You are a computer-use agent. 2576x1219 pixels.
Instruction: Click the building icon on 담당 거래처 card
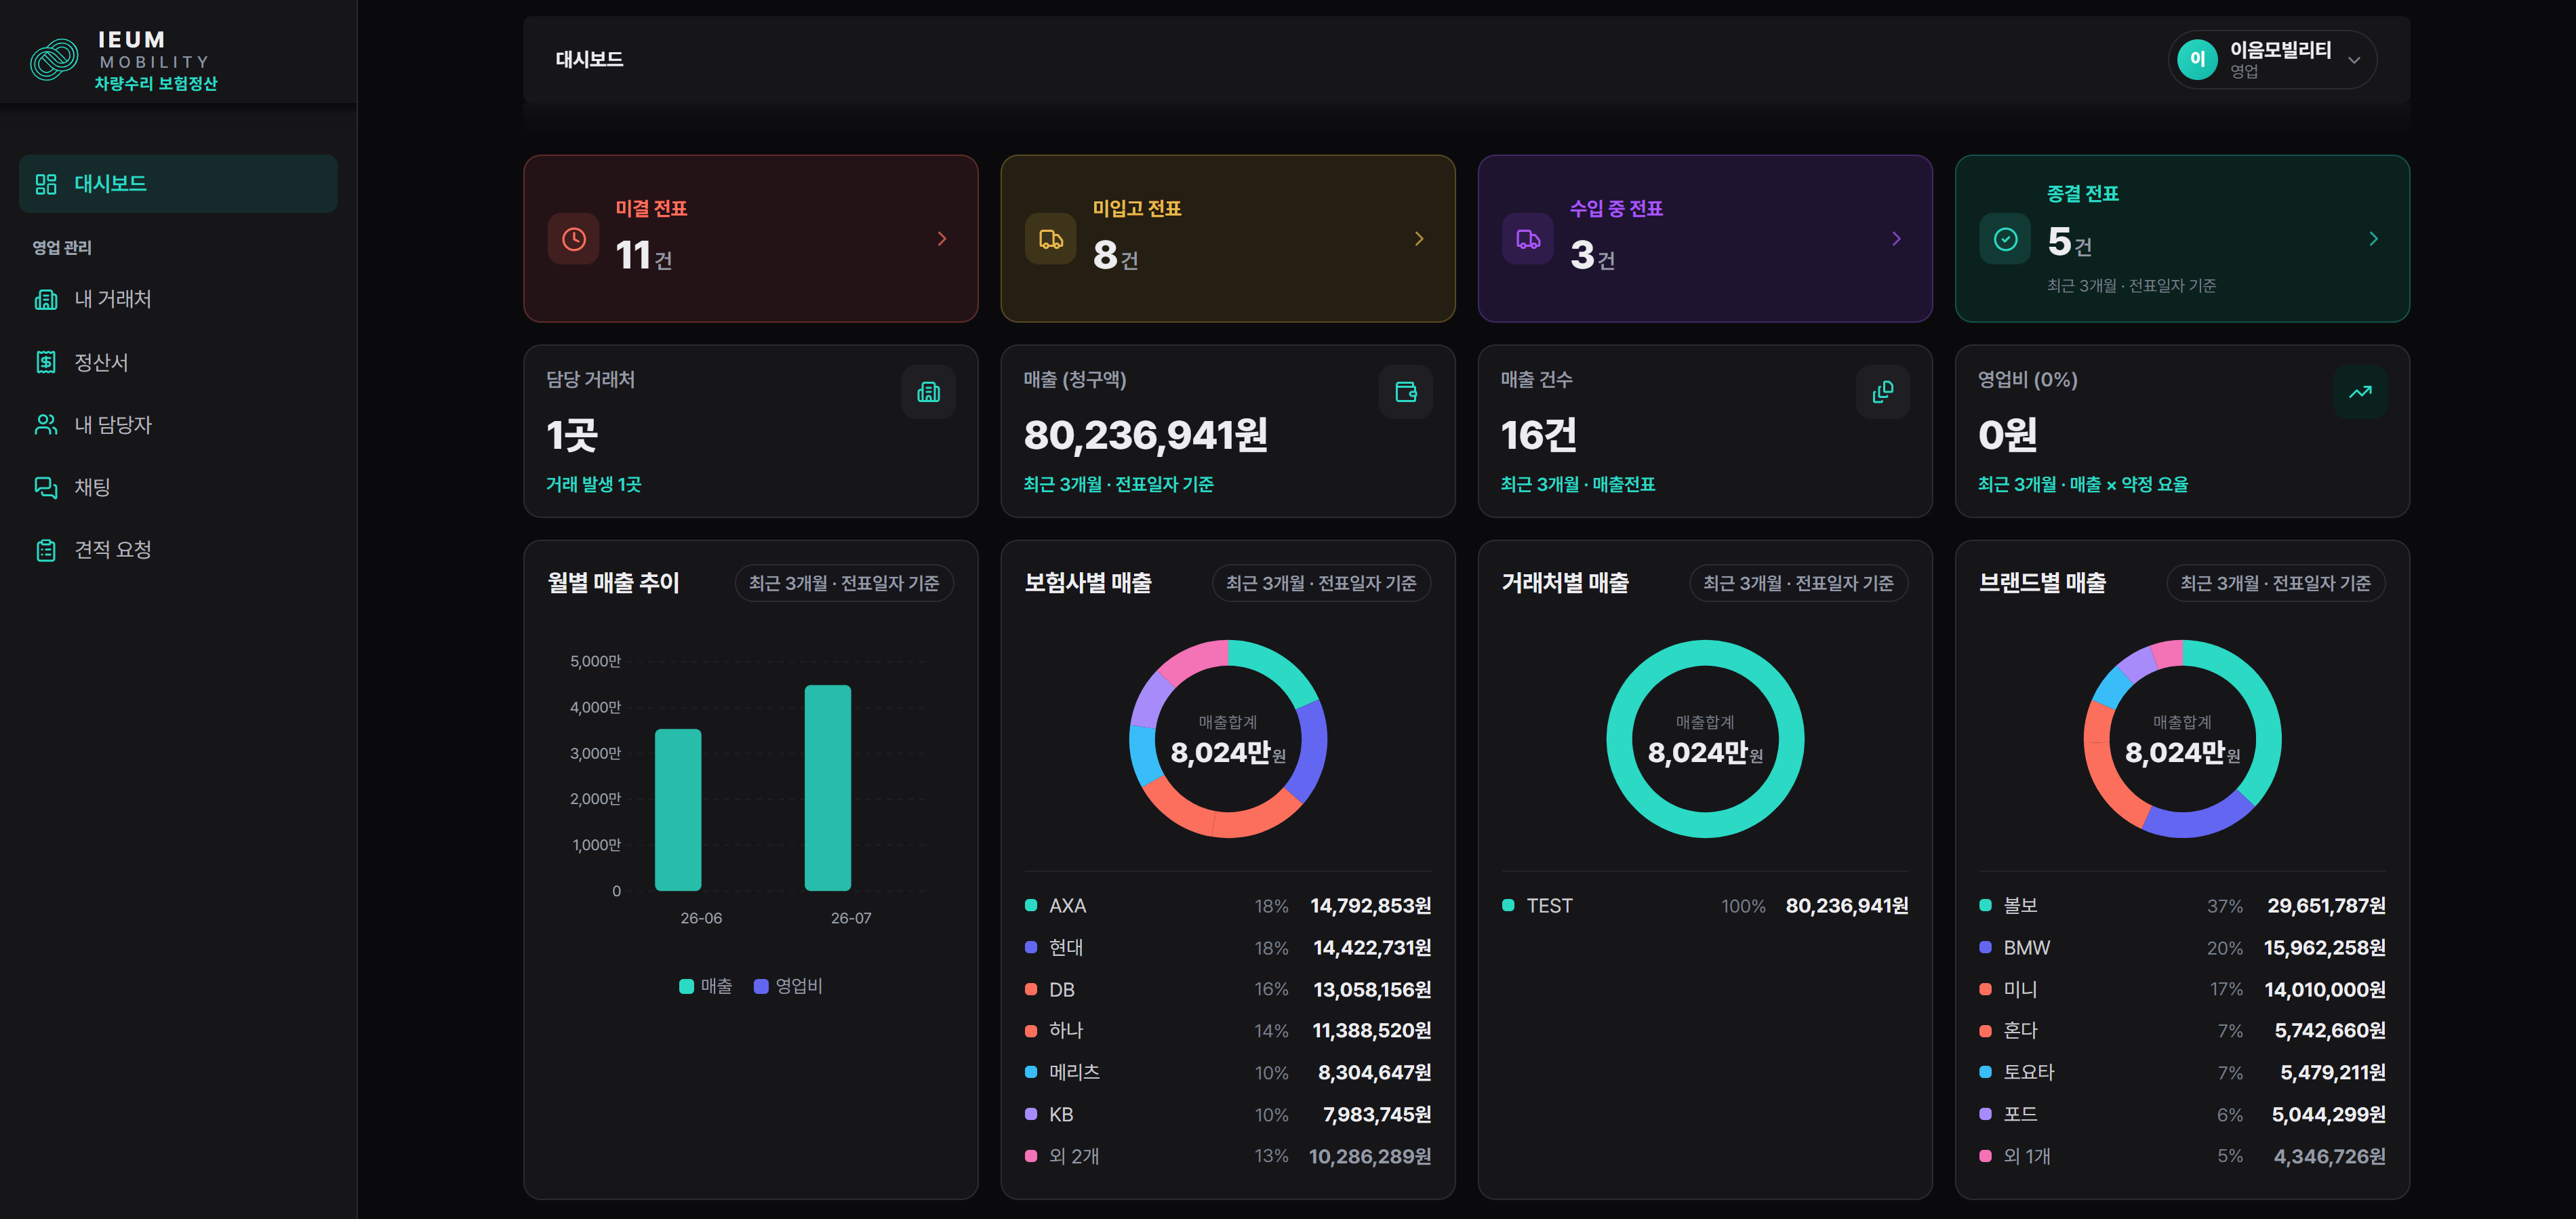point(929,392)
